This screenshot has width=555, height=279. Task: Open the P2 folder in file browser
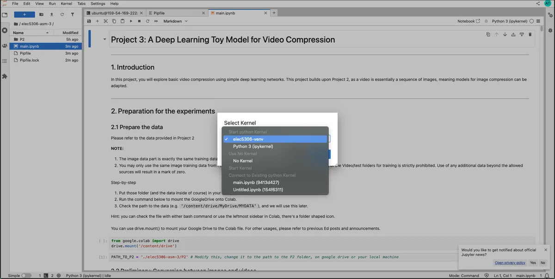coord(22,39)
